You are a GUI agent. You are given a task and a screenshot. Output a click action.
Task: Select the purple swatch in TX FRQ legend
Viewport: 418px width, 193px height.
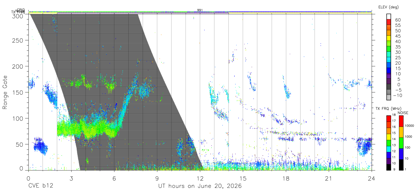[x=388, y=161]
